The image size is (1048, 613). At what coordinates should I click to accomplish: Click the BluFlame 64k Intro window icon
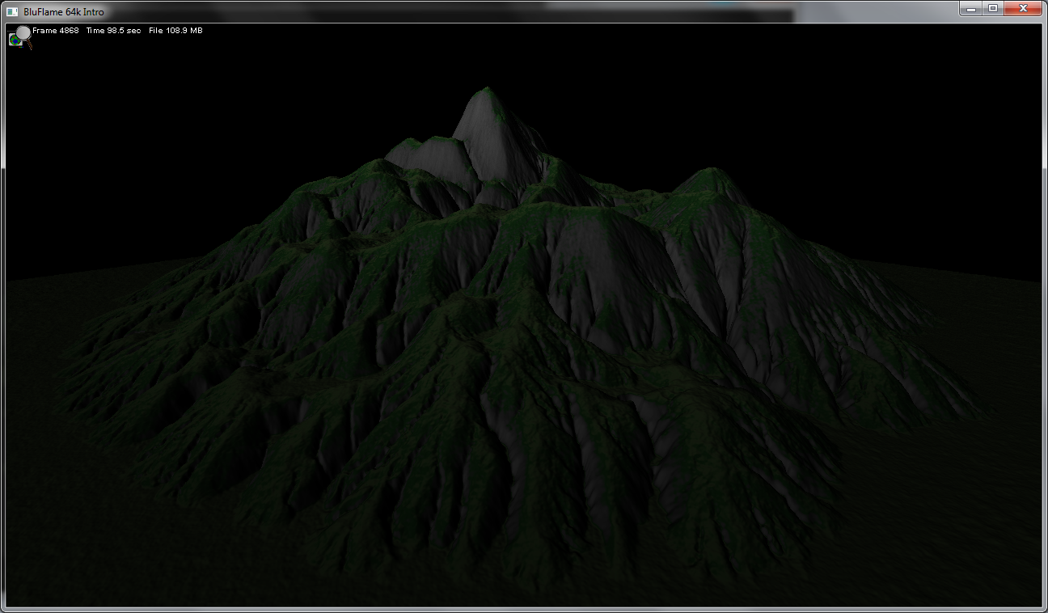12,11
